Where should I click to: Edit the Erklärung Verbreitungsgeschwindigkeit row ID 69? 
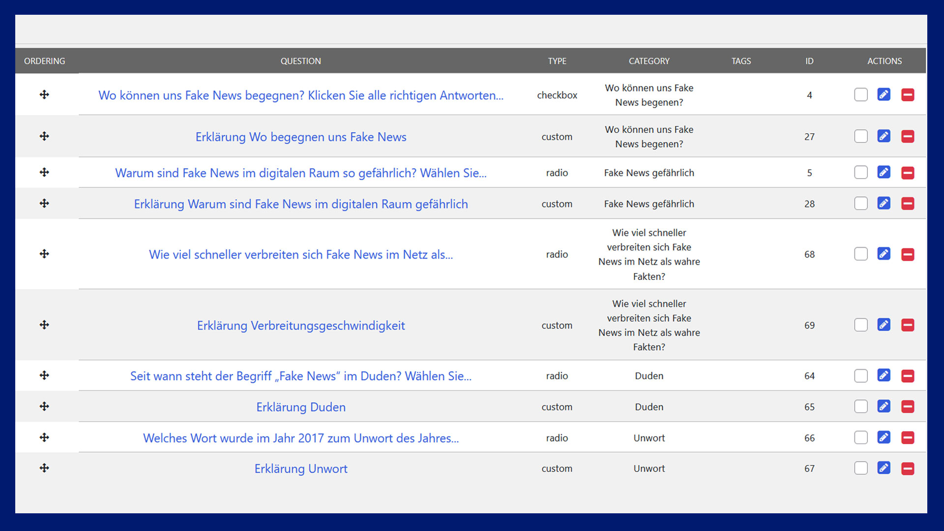[x=884, y=324]
